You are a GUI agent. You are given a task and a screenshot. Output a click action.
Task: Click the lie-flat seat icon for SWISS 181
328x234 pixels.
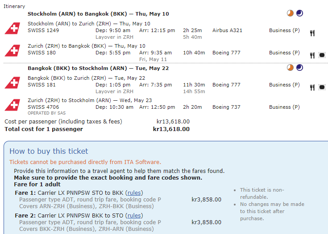(322, 87)
